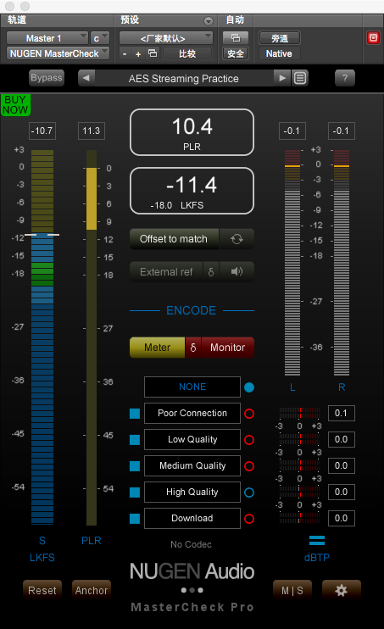Open the Master 1 track dropdown
The width and height of the screenshot is (384, 629).
[x=47, y=38]
